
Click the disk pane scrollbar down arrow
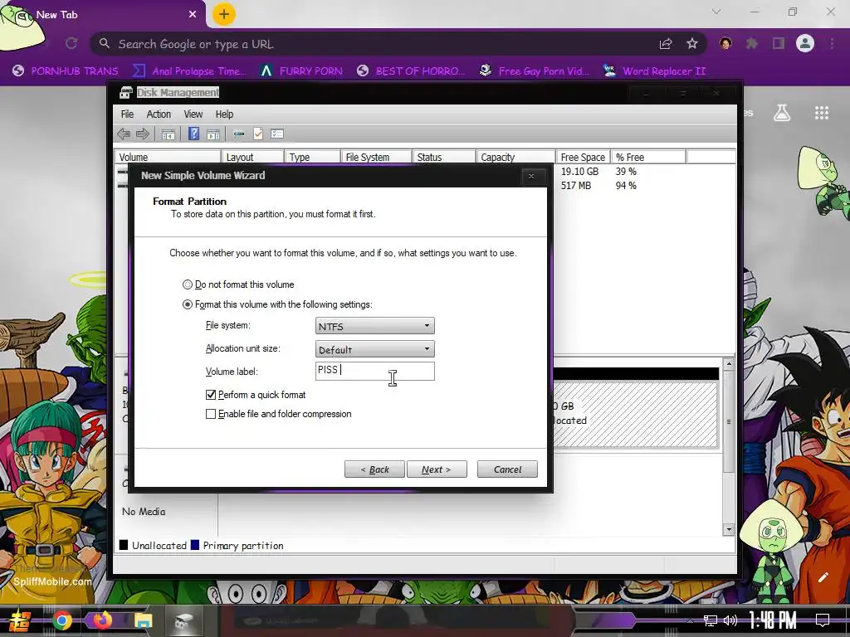[x=729, y=529]
